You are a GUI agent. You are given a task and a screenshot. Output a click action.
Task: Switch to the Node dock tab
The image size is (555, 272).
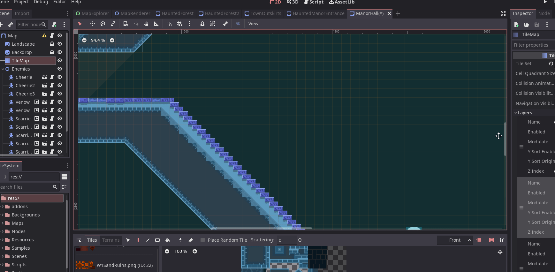click(544, 13)
